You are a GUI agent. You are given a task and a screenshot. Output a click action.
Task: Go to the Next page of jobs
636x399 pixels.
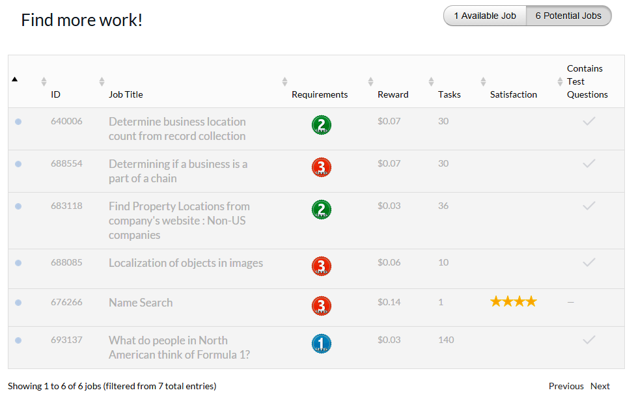coord(600,386)
